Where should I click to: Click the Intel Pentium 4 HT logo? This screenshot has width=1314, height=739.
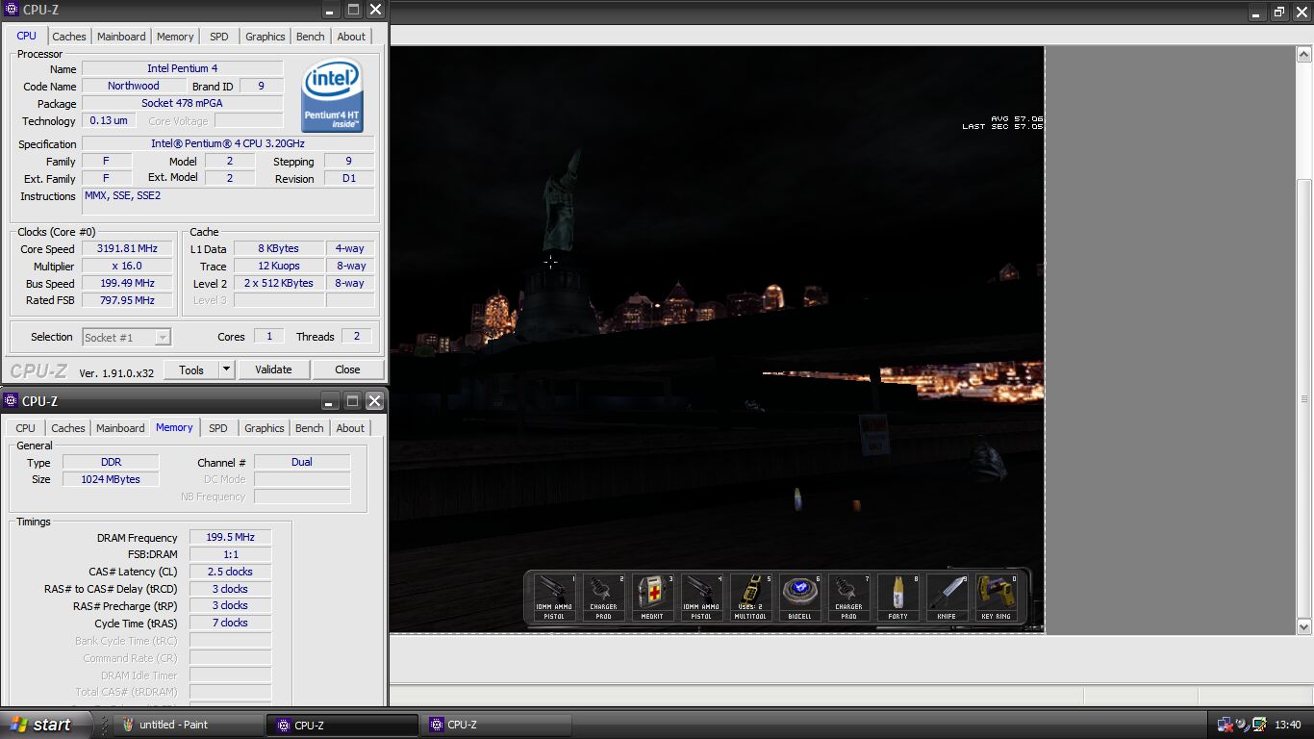tap(333, 96)
